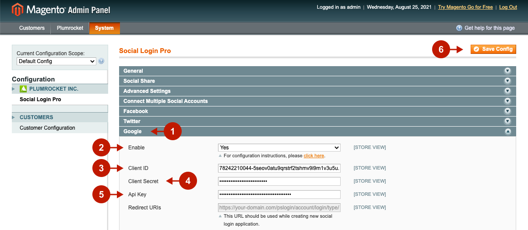Click the Facebook section header title
This screenshot has height=230, width=528.
point(136,111)
